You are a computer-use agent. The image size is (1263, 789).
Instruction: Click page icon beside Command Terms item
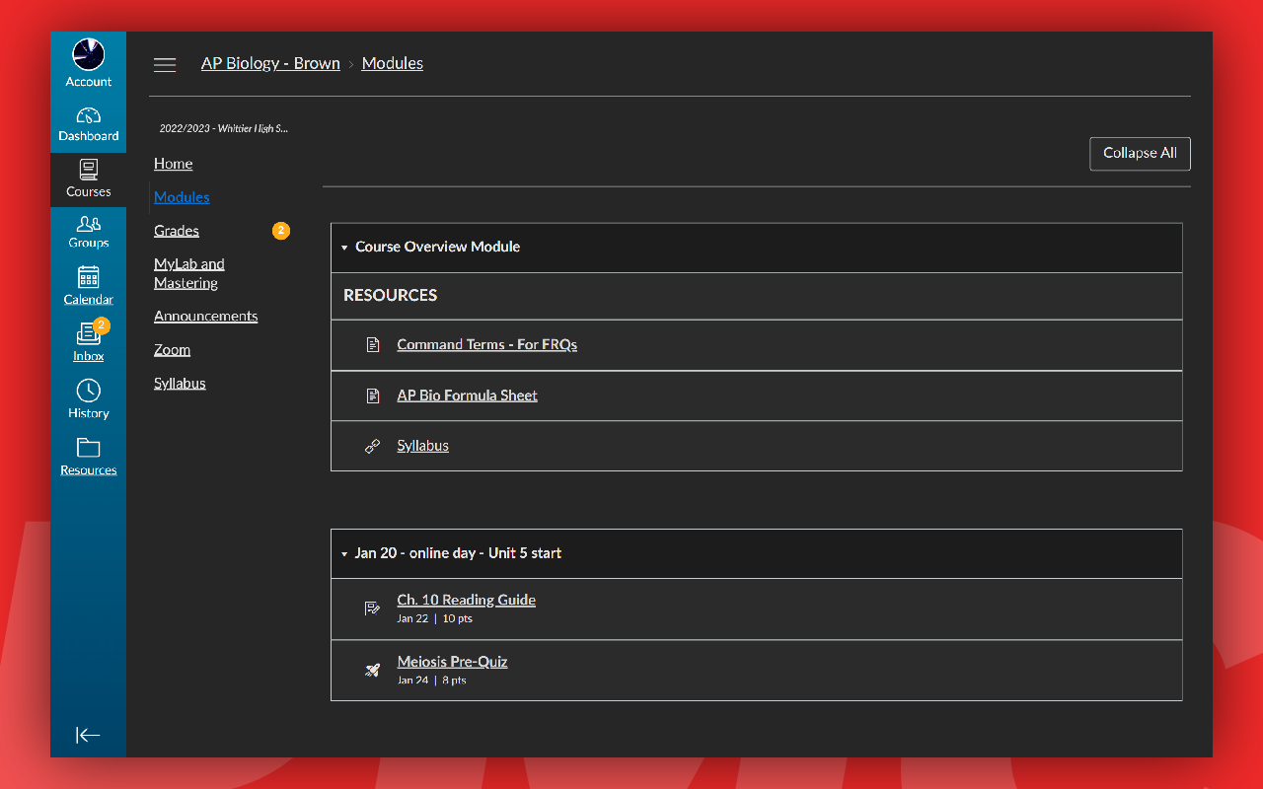373,344
